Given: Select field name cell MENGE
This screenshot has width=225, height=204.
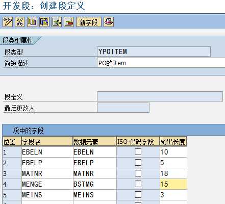Looking at the screenshot, I should 47,184.
